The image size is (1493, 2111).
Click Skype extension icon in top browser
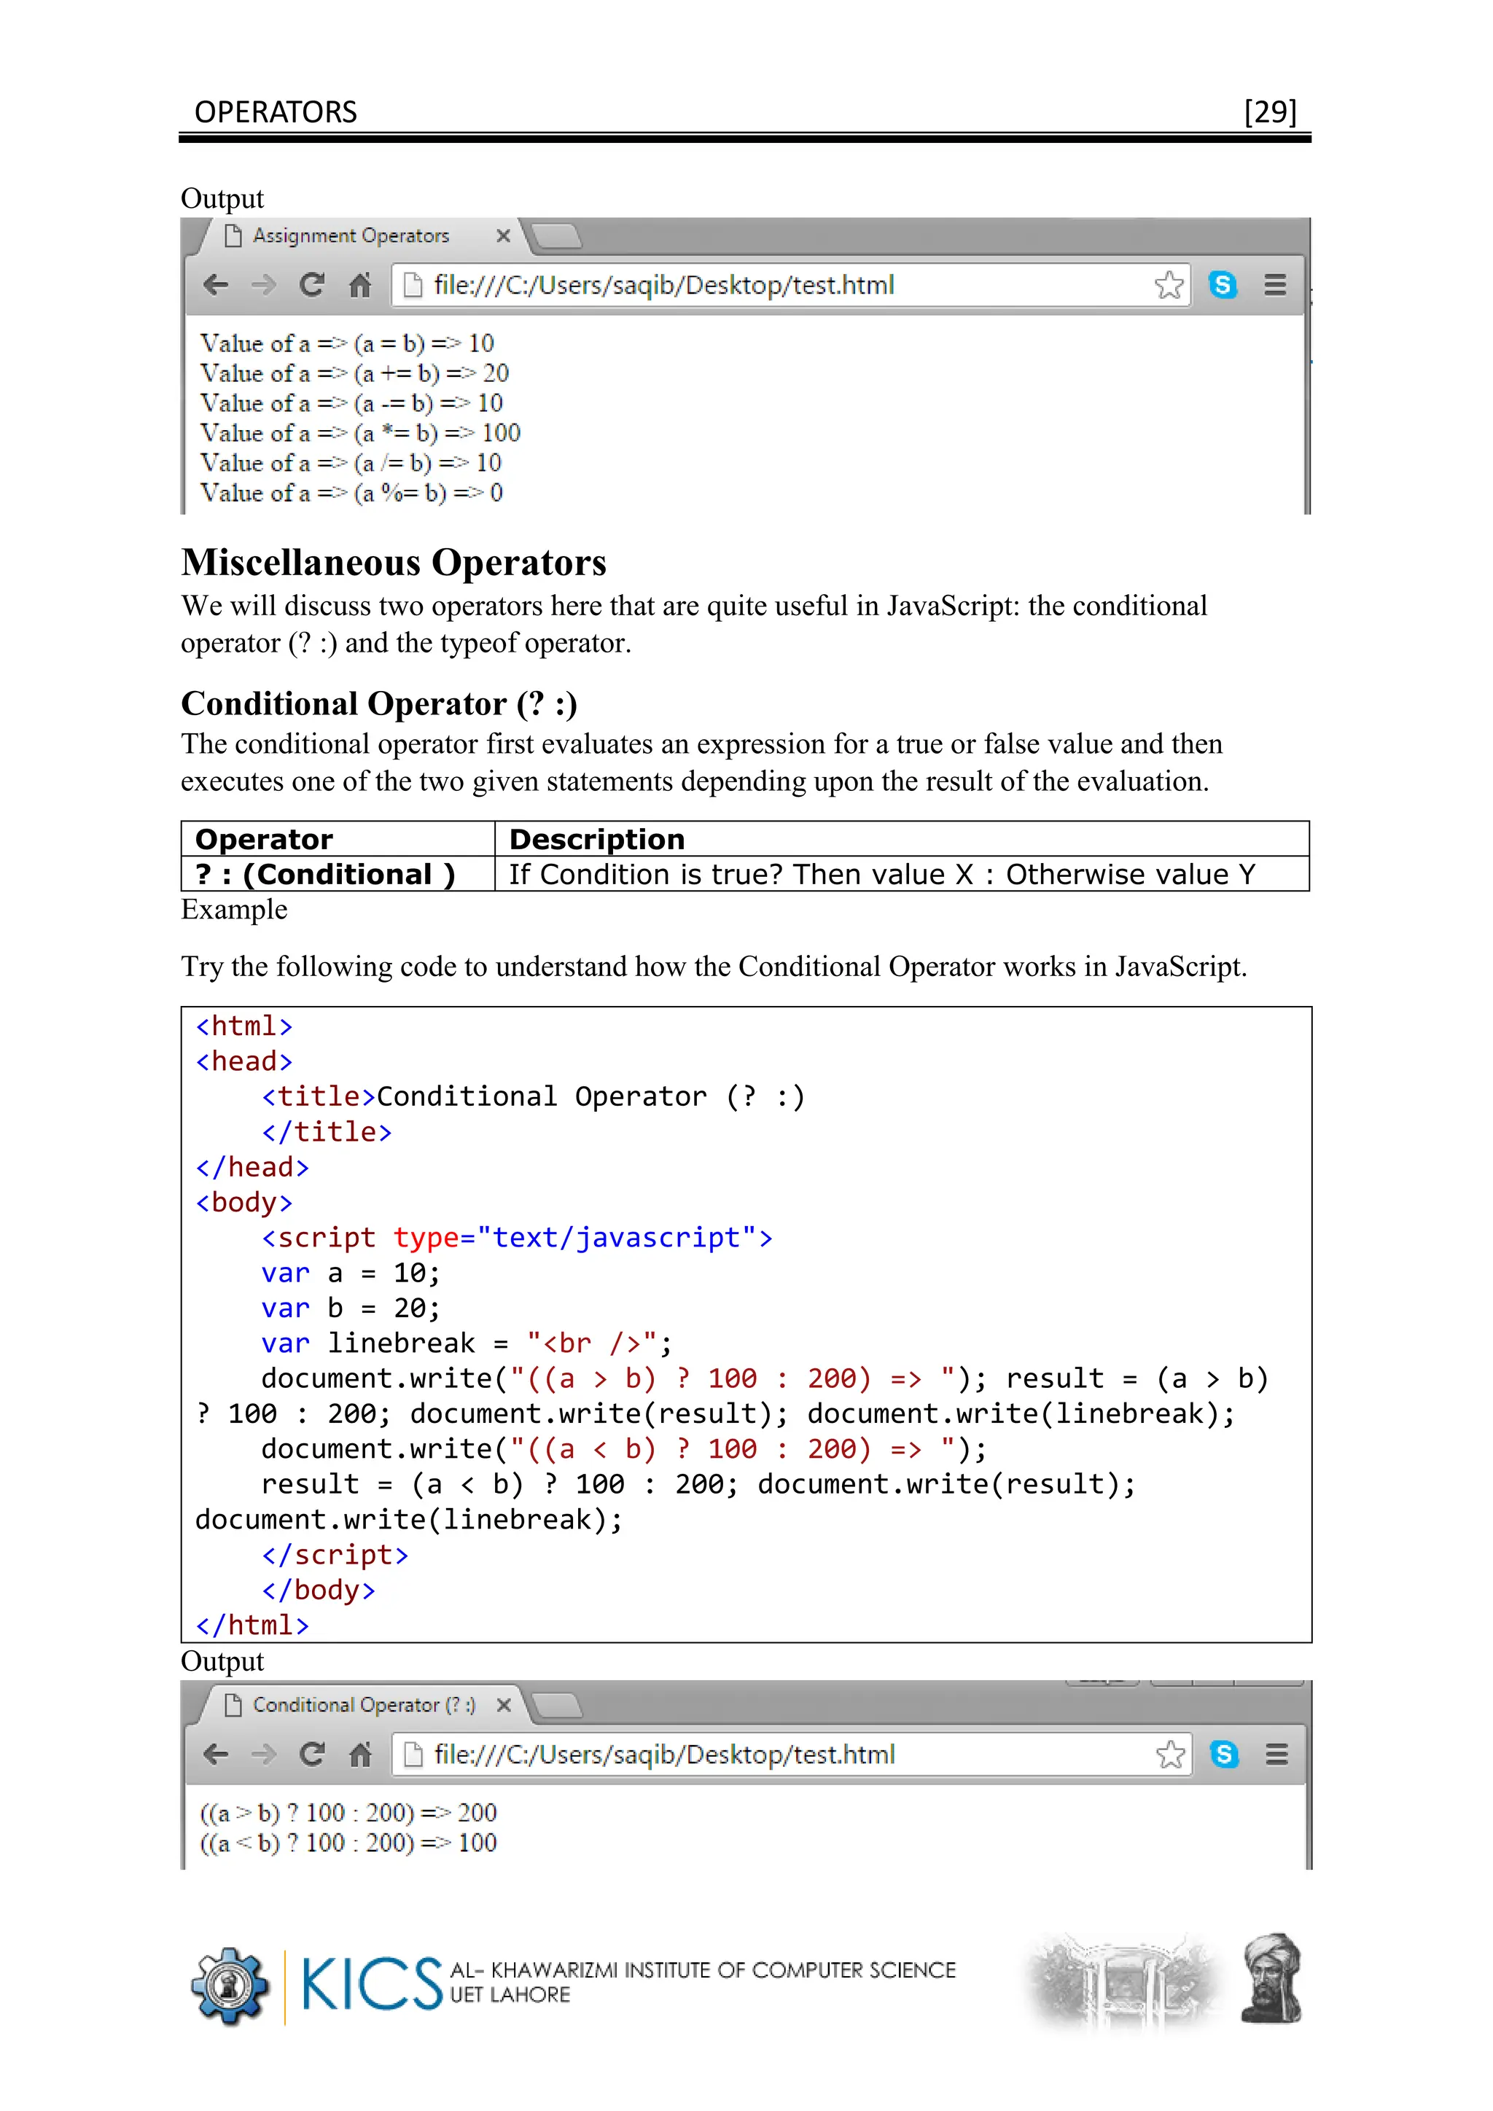click(1223, 285)
